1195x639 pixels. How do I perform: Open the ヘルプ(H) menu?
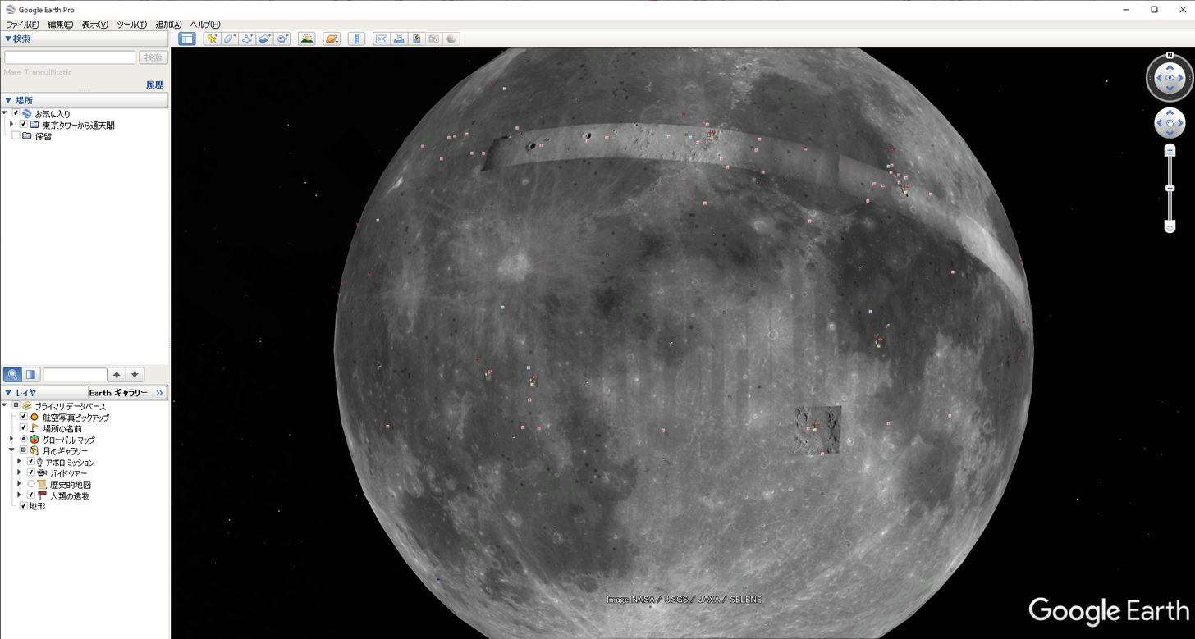(x=205, y=25)
